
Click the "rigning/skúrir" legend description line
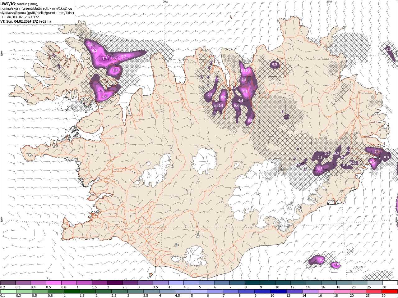(36, 8)
